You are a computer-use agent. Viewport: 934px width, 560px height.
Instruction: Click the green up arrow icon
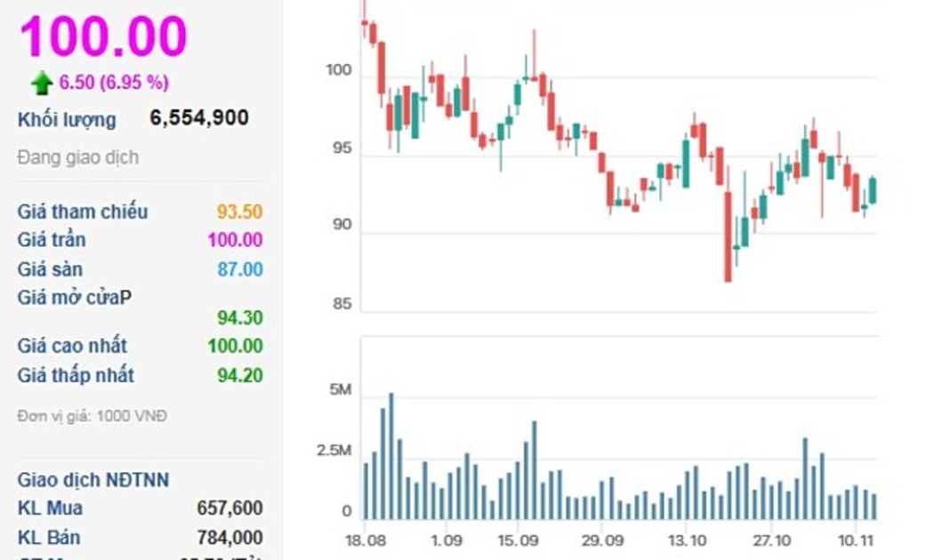tap(42, 84)
